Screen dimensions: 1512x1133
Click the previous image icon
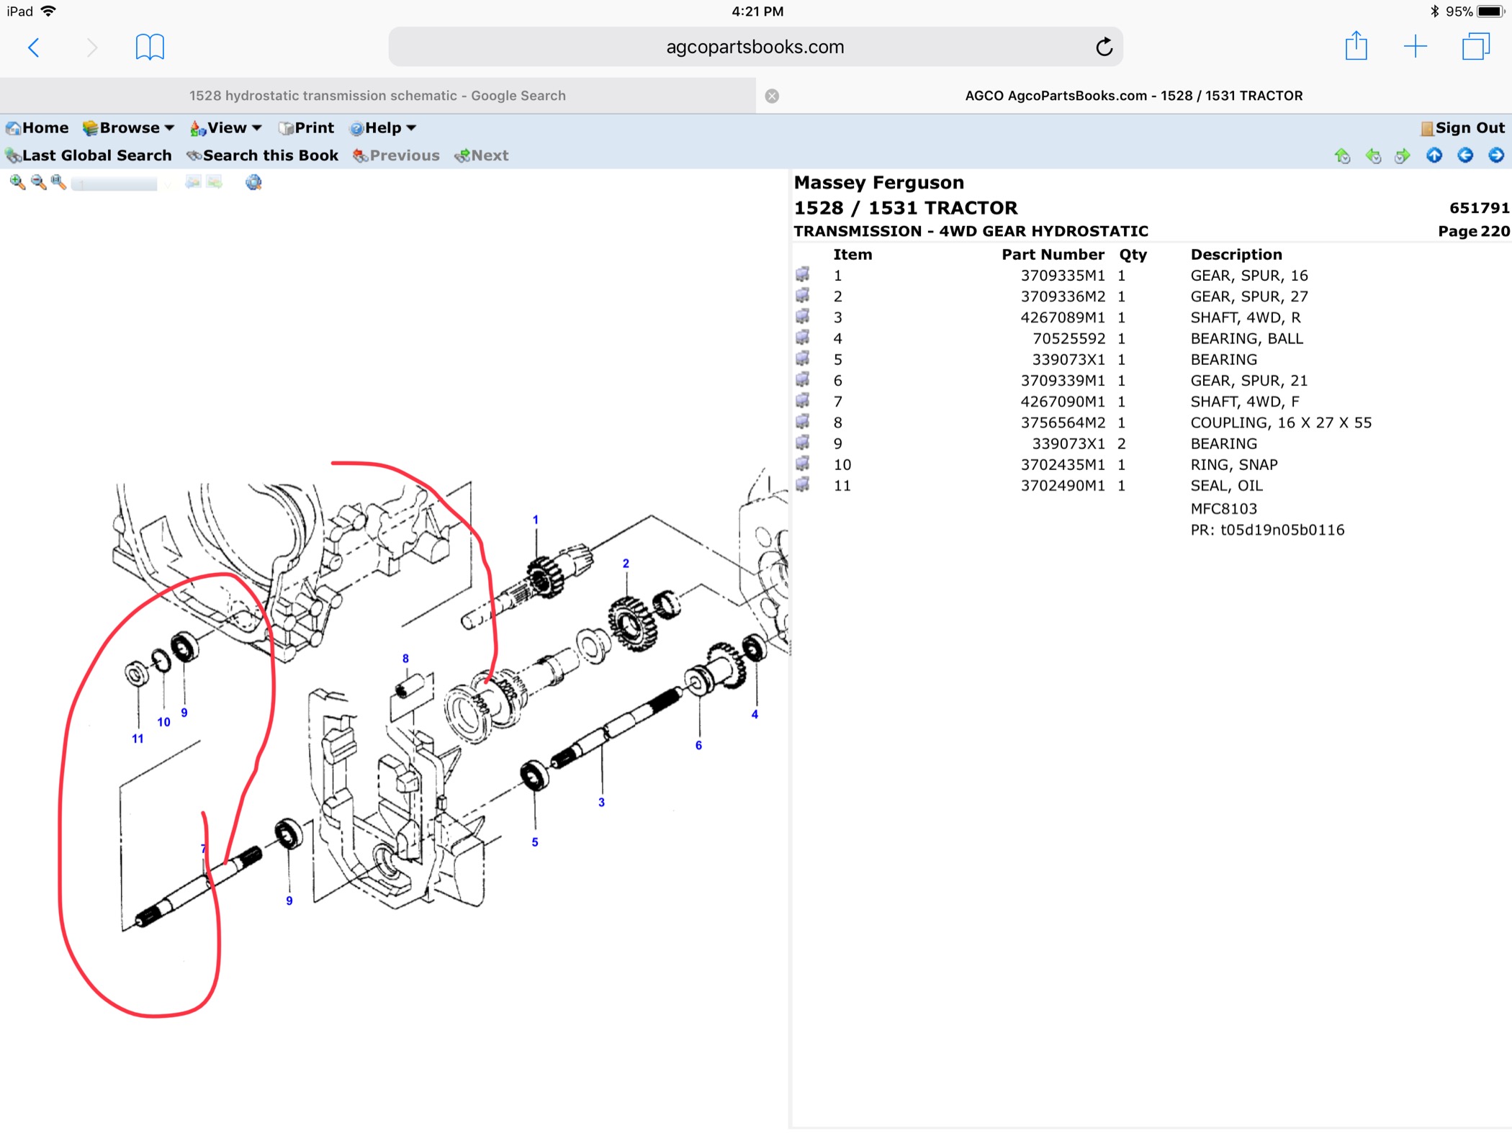[x=193, y=182]
